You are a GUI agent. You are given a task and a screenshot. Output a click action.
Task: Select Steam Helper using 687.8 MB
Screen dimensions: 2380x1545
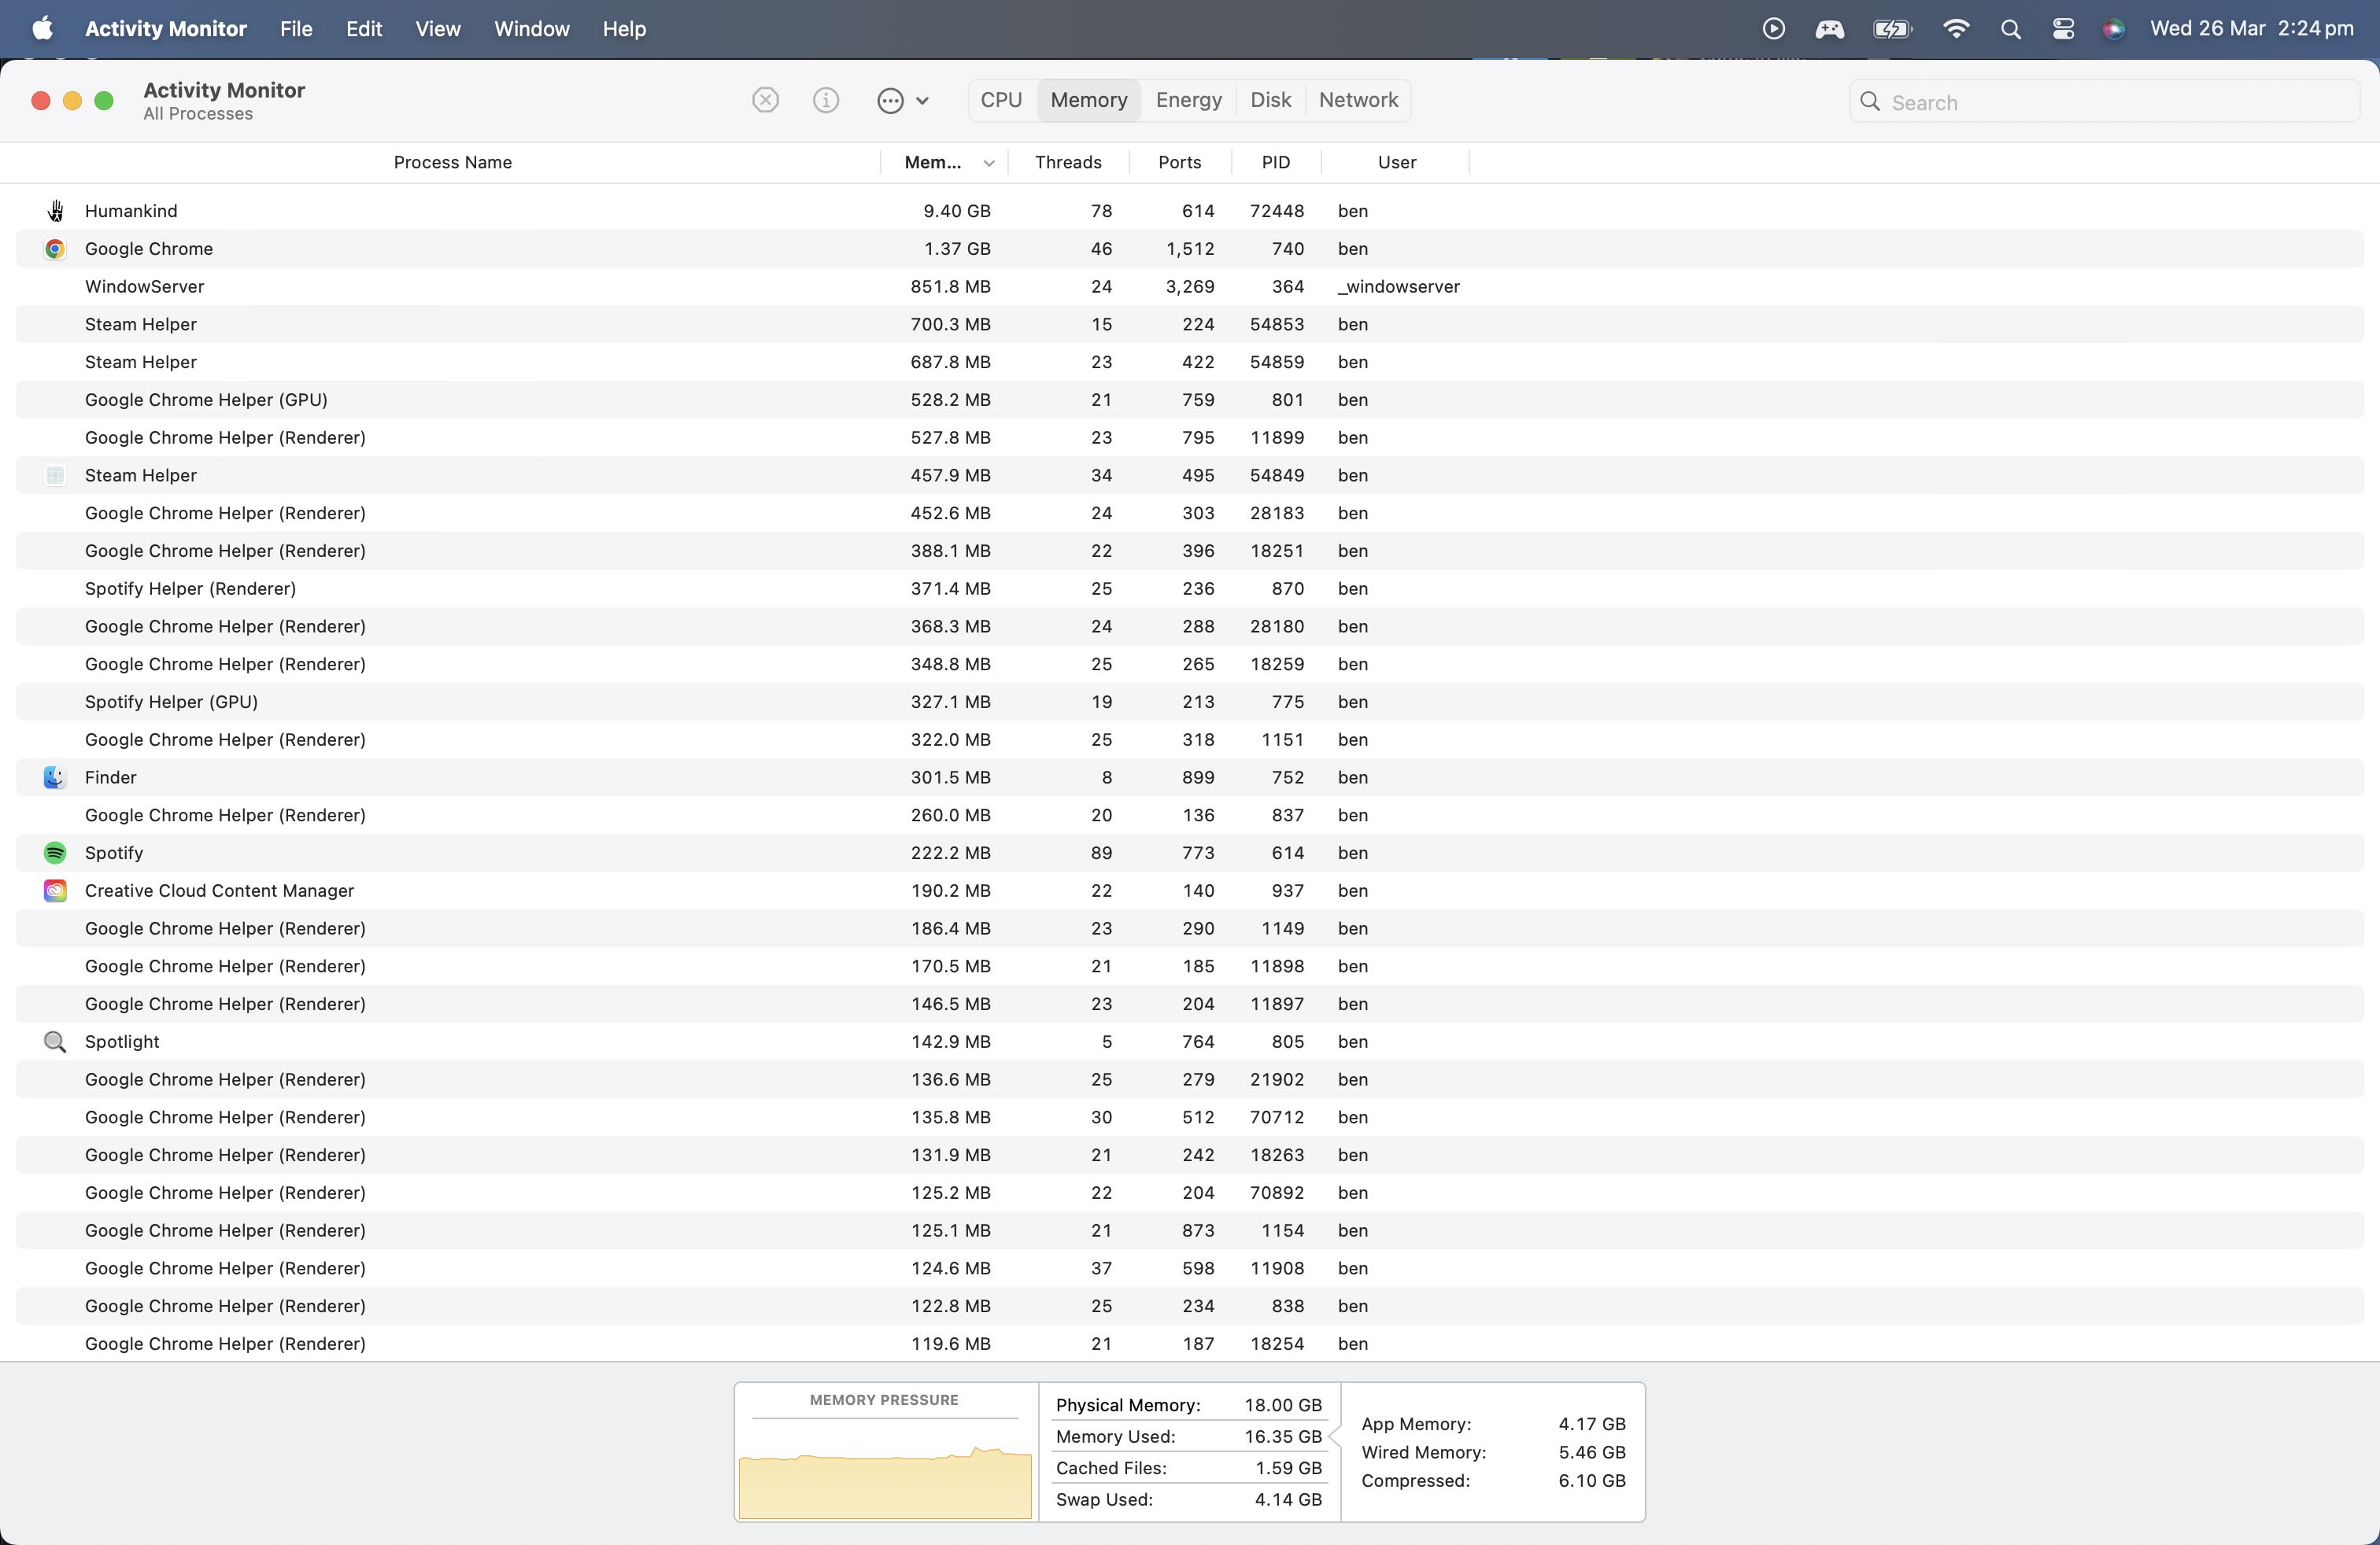(x=1190, y=362)
